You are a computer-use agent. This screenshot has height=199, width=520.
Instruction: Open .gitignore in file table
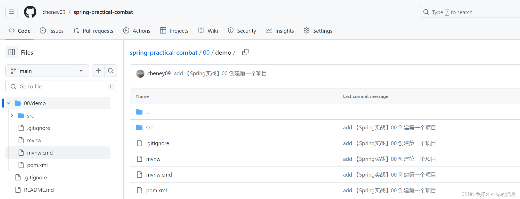(x=158, y=143)
